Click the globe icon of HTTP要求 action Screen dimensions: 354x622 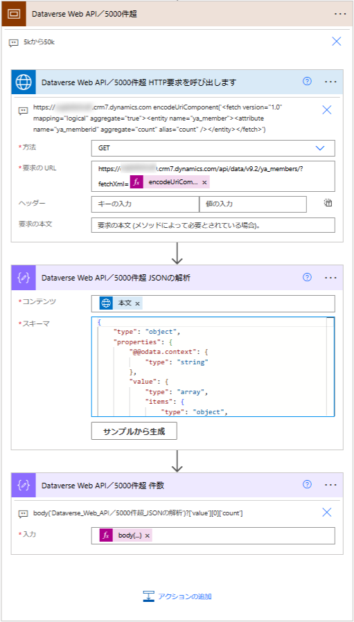[x=24, y=82]
